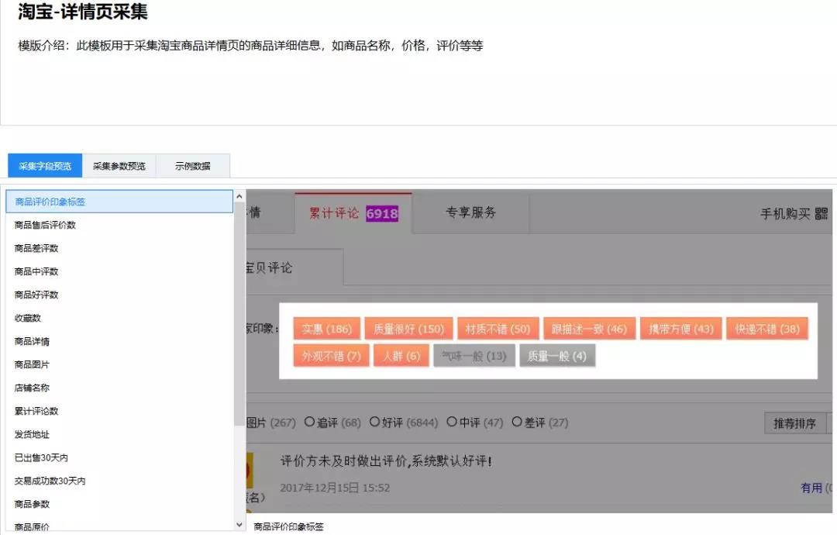The width and height of the screenshot is (837, 535).
Task: Select the 商品好评数 field
Action: coord(119,295)
